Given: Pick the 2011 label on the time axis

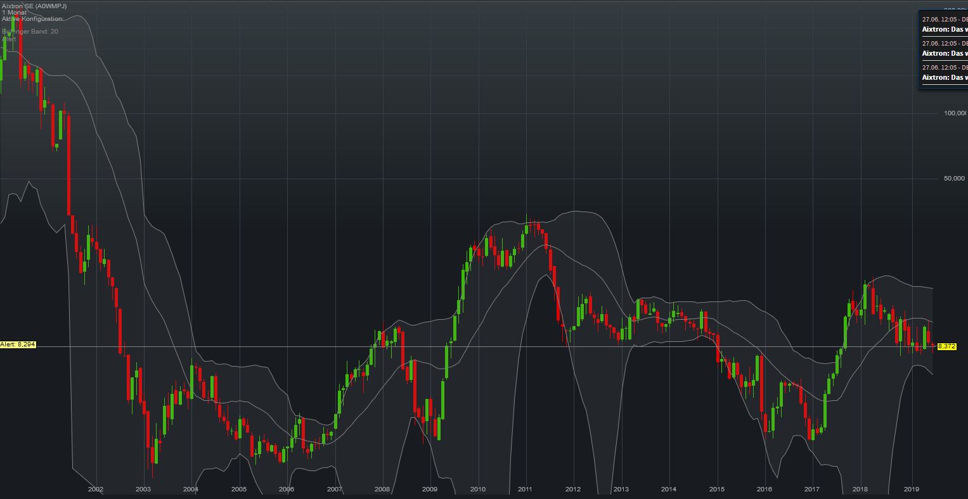Looking at the screenshot, I should tap(525, 489).
